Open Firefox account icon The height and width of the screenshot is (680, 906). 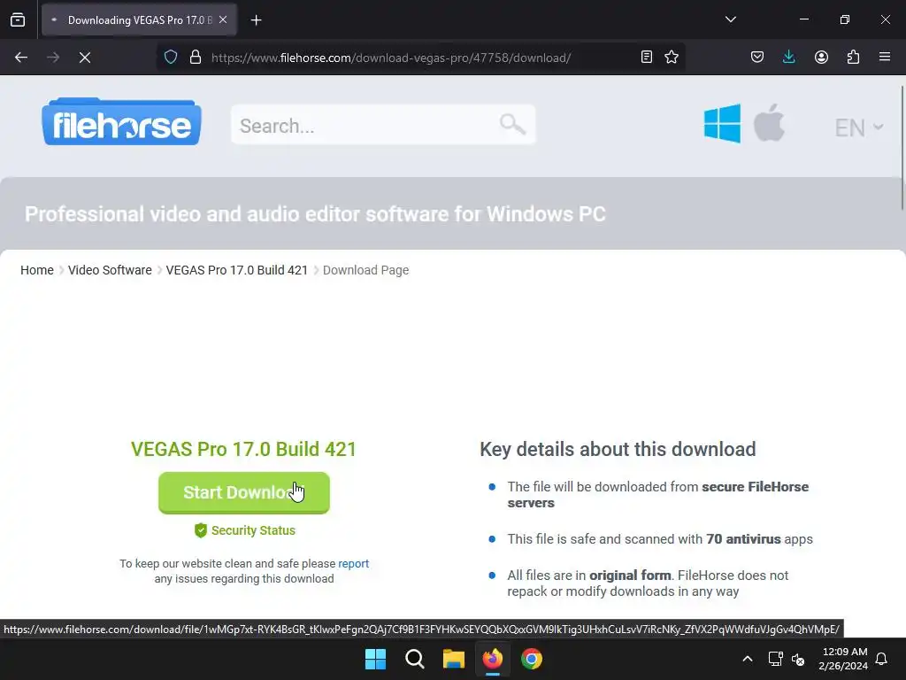[821, 57]
